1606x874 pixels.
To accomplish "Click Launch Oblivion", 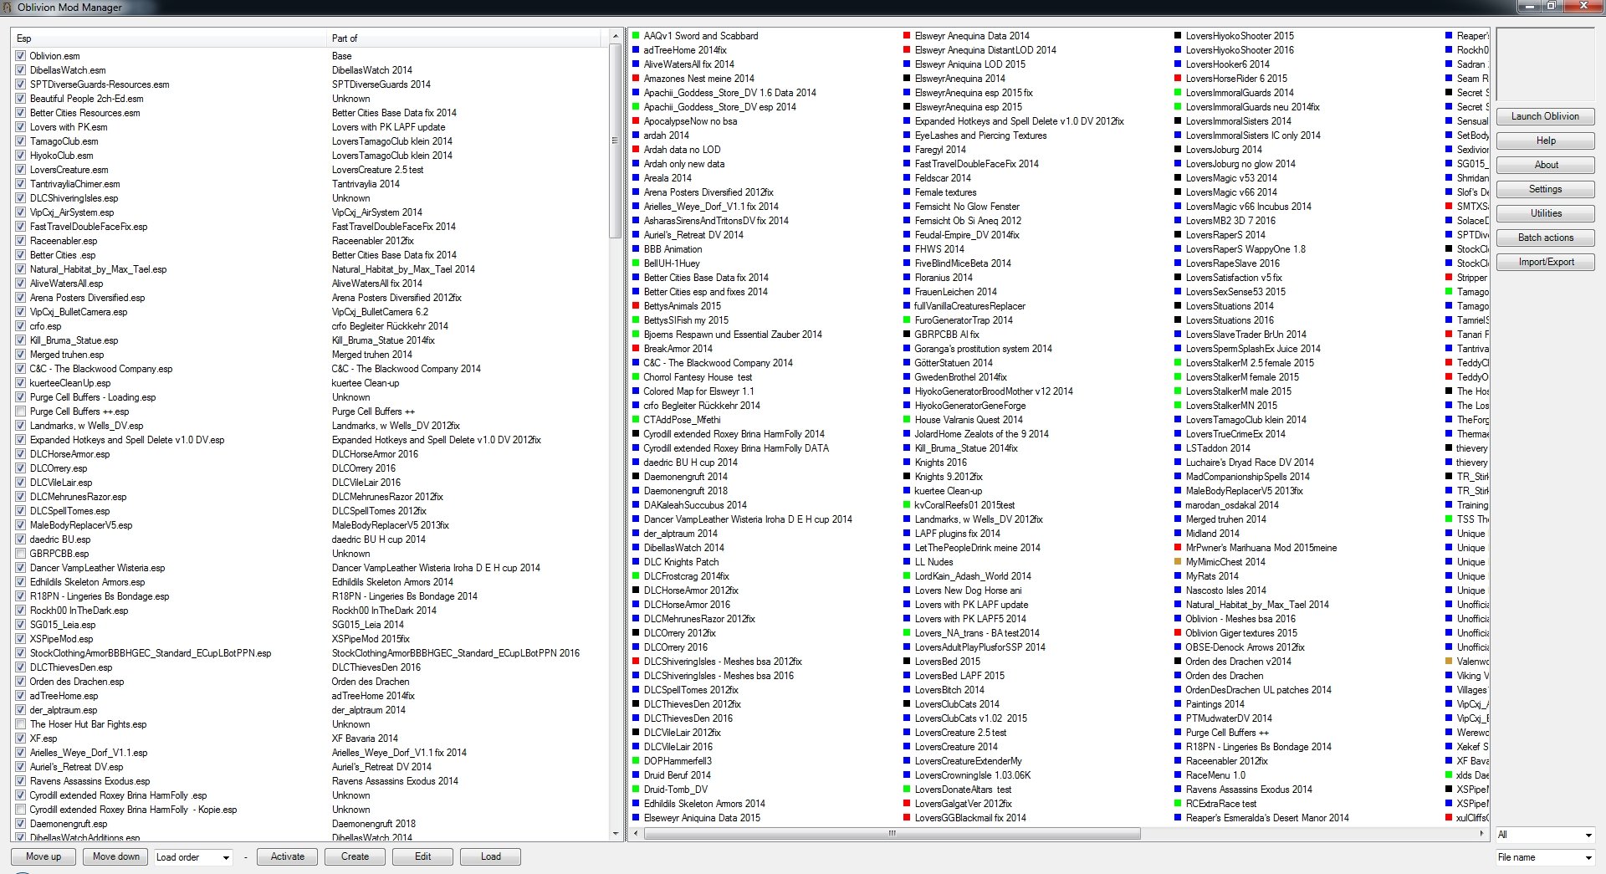I will pyautogui.click(x=1545, y=116).
